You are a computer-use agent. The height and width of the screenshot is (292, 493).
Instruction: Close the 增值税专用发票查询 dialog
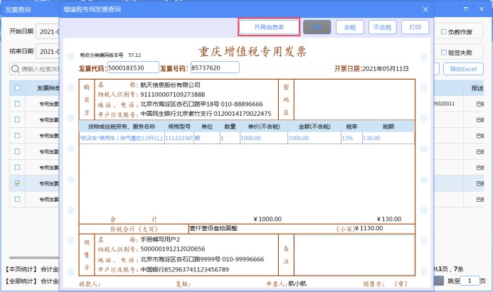425,9
